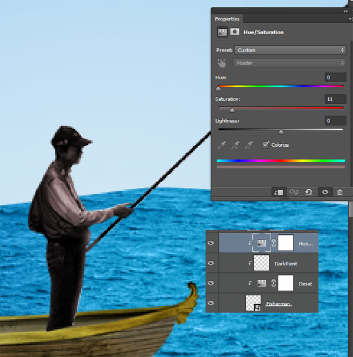Select the Hue layer mask thumbnail
353x357 pixels.
pos(285,243)
